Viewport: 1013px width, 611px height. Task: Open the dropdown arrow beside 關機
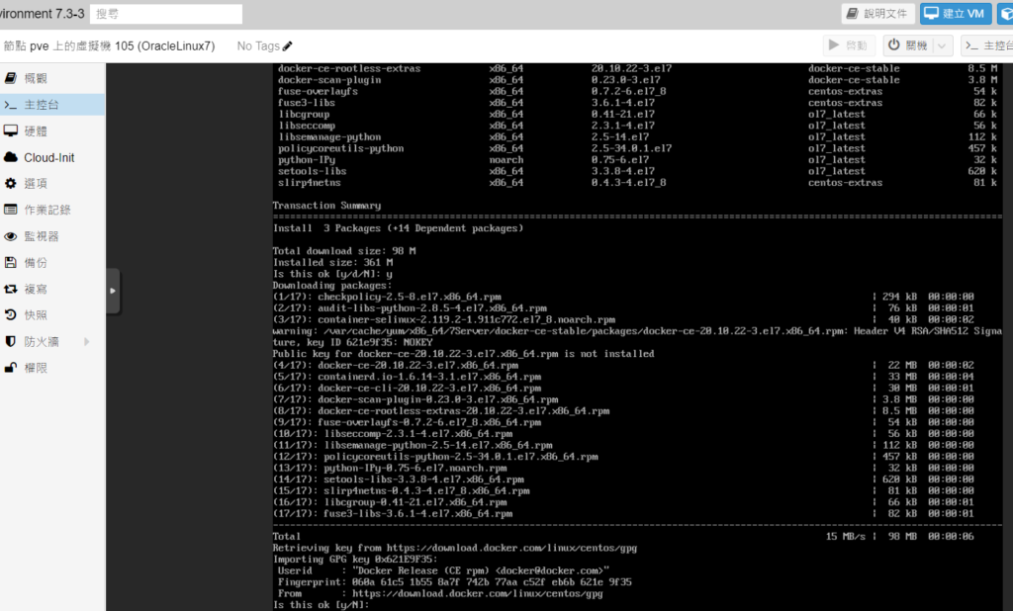point(944,45)
